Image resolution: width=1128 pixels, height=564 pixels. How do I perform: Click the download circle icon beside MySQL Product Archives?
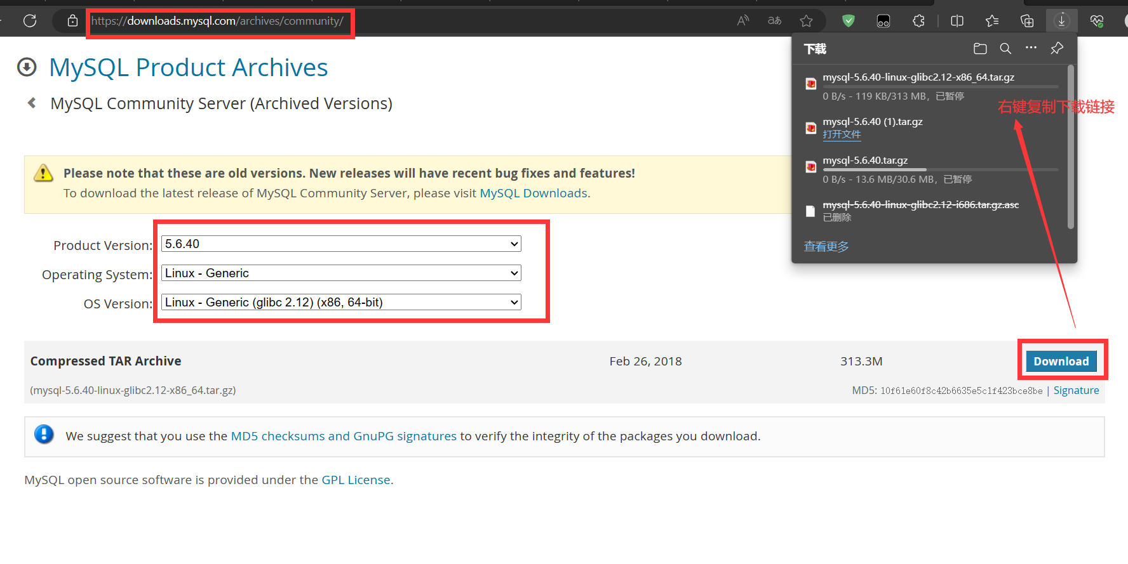27,67
